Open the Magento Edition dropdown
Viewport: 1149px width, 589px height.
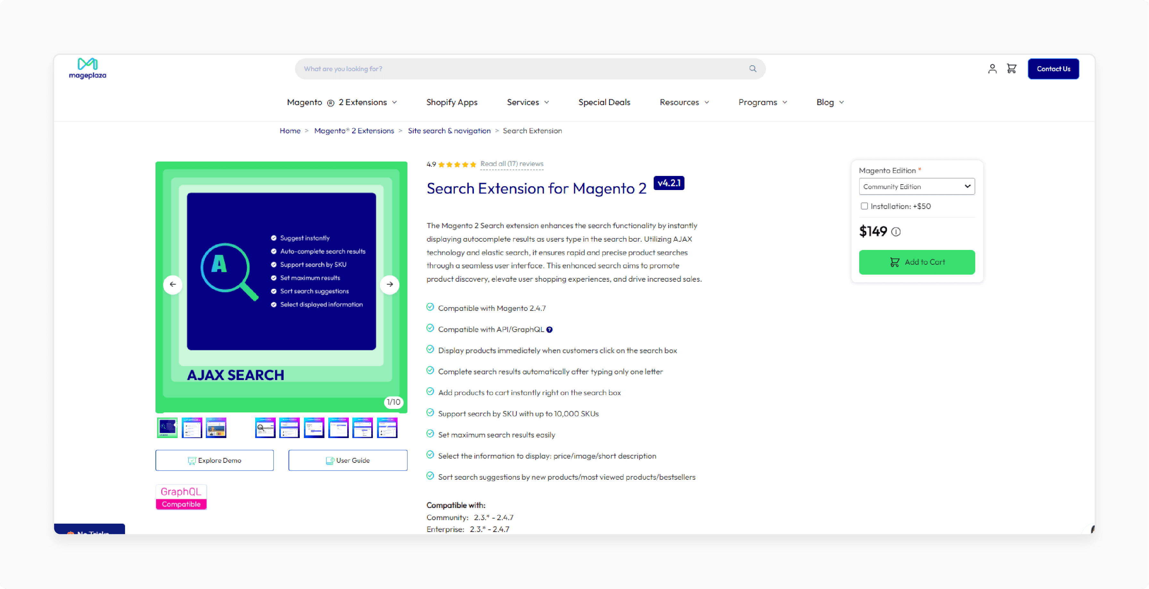point(917,187)
